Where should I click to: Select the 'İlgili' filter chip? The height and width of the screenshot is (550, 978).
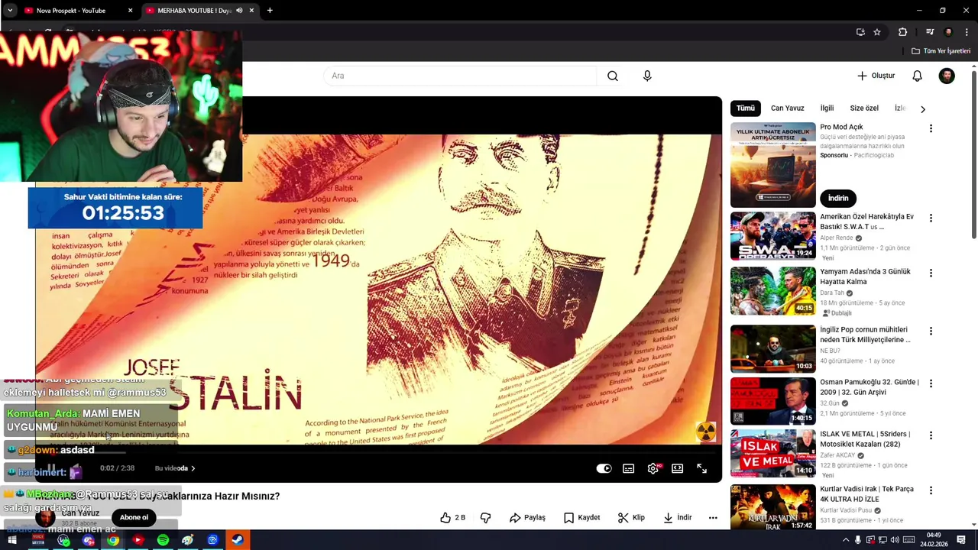pyautogui.click(x=827, y=108)
